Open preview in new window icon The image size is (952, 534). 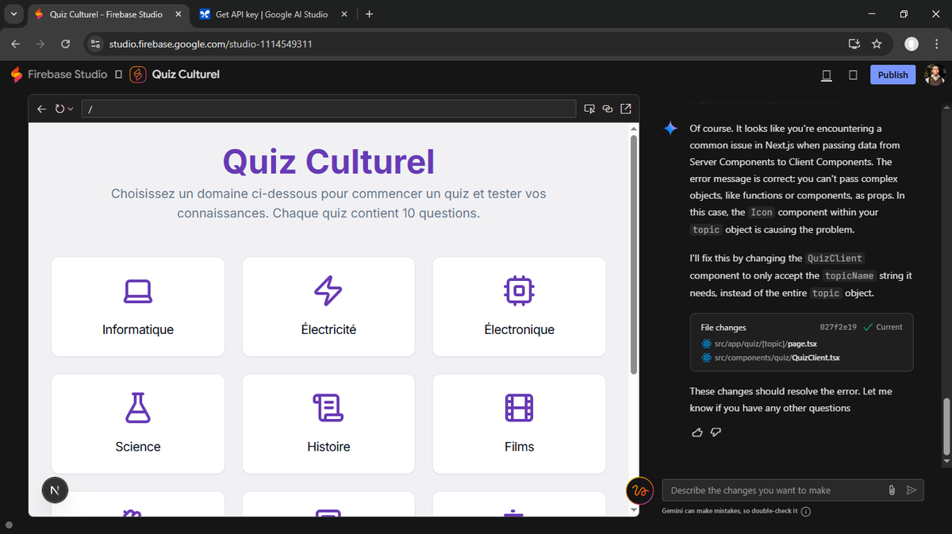[x=625, y=109]
